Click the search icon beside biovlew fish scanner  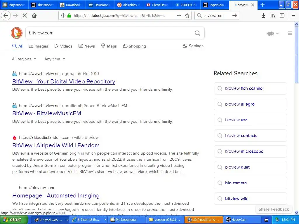click(220, 88)
